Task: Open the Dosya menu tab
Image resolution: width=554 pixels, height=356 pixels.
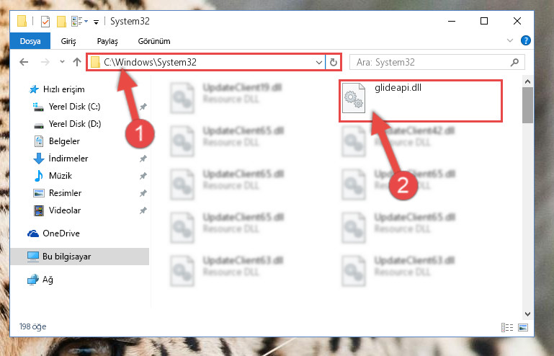Action: pyautogui.click(x=30, y=41)
